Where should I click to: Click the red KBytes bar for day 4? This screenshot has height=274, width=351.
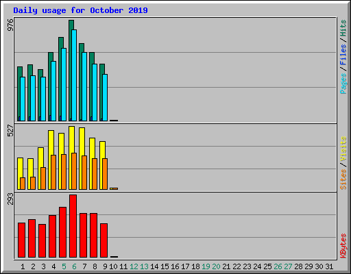click(52, 236)
